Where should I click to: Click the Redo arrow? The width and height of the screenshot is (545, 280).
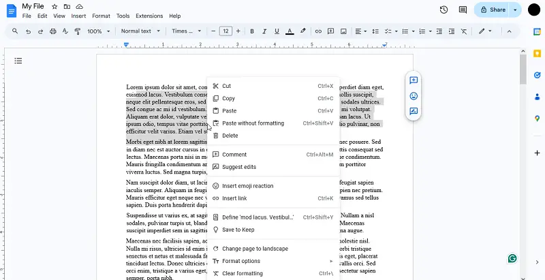pyautogui.click(x=40, y=31)
